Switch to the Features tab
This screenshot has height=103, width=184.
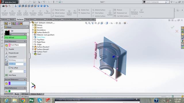pos(4,19)
